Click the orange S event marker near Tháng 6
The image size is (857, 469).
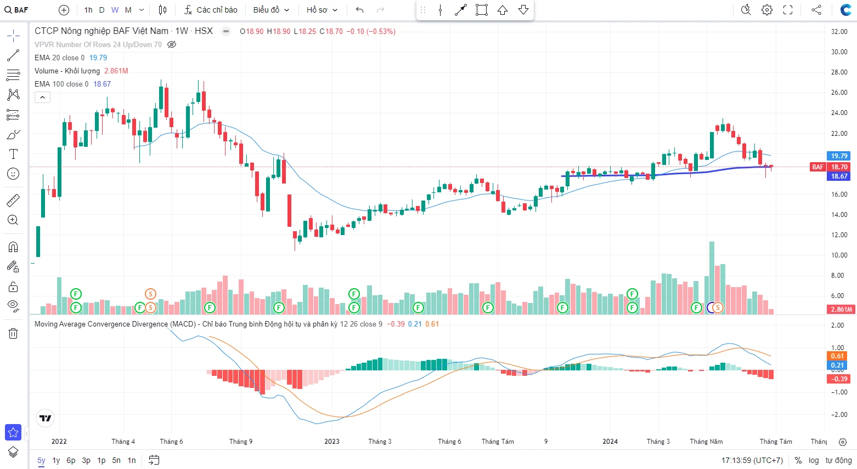pos(150,294)
